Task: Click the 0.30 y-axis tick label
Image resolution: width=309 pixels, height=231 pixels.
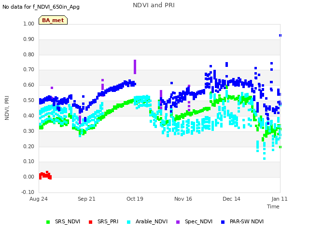Action: pyautogui.click(x=29, y=131)
